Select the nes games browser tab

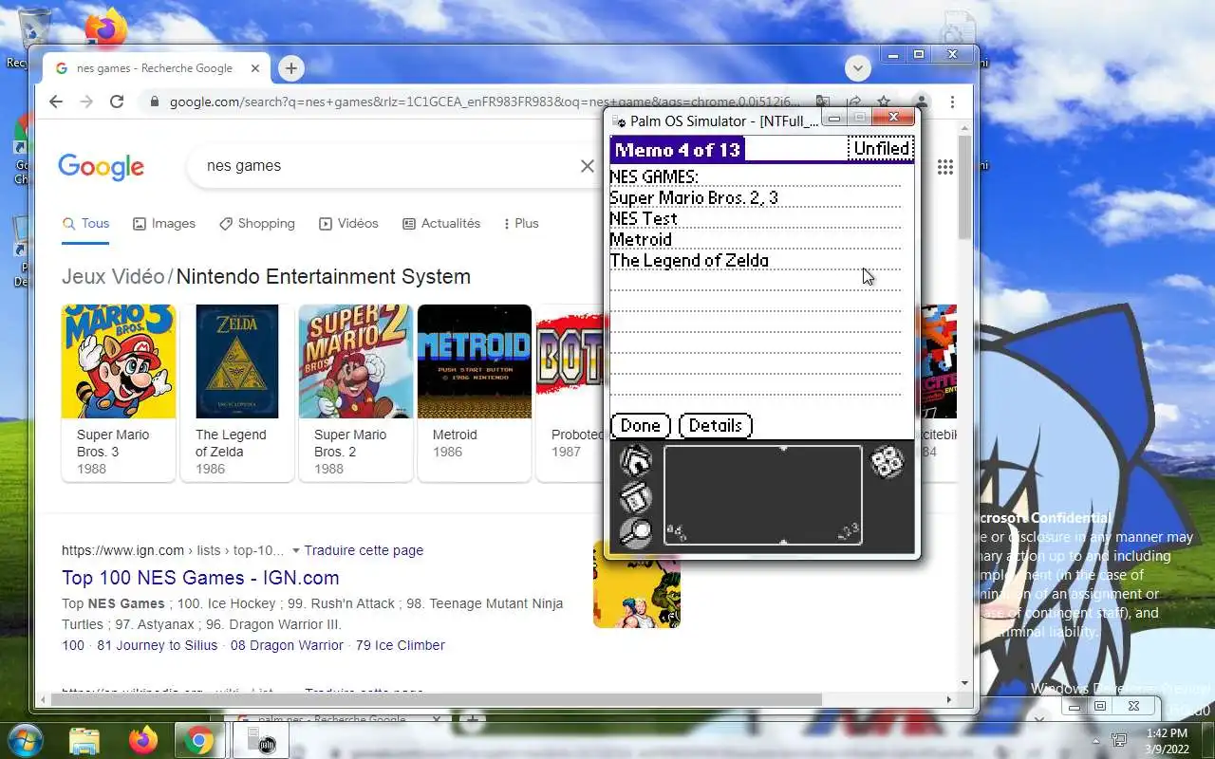point(157,68)
